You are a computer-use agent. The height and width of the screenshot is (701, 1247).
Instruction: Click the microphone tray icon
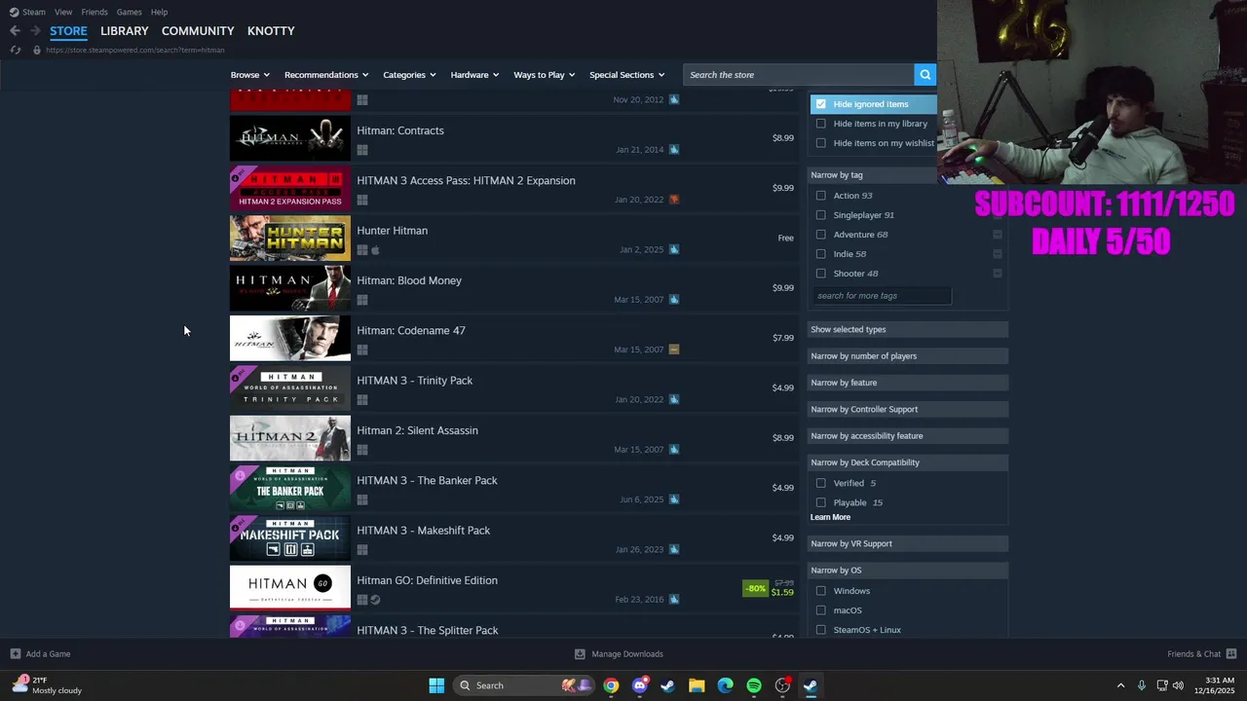tap(1142, 685)
